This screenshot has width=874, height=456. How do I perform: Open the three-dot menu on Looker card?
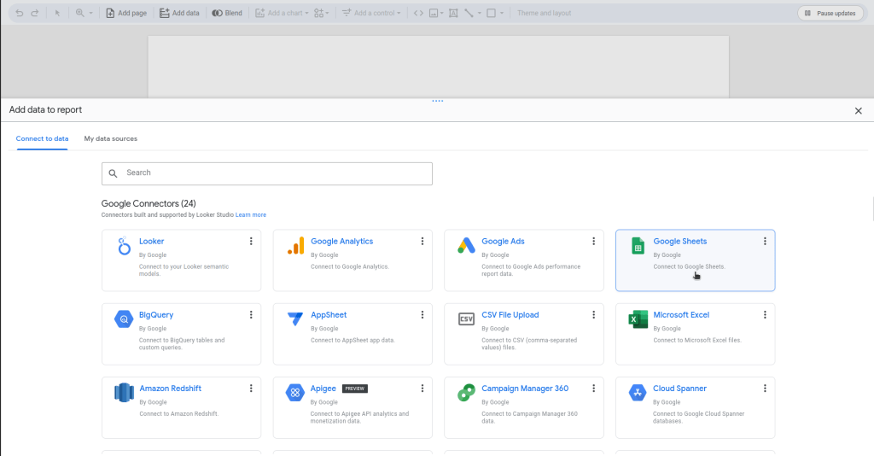tap(251, 242)
